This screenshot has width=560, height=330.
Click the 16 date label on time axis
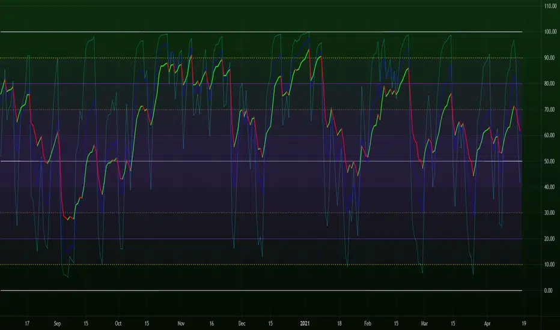pos(212,323)
